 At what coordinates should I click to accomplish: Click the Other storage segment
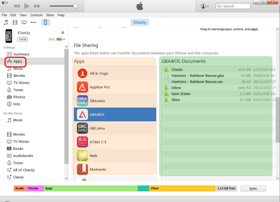coord(182,188)
